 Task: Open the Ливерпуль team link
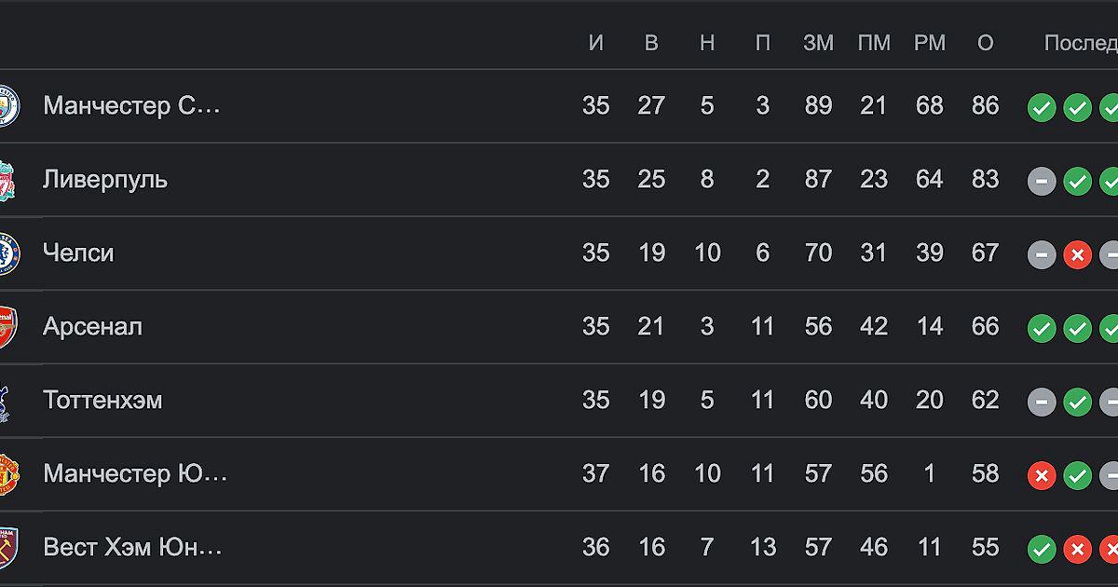[105, 179]
